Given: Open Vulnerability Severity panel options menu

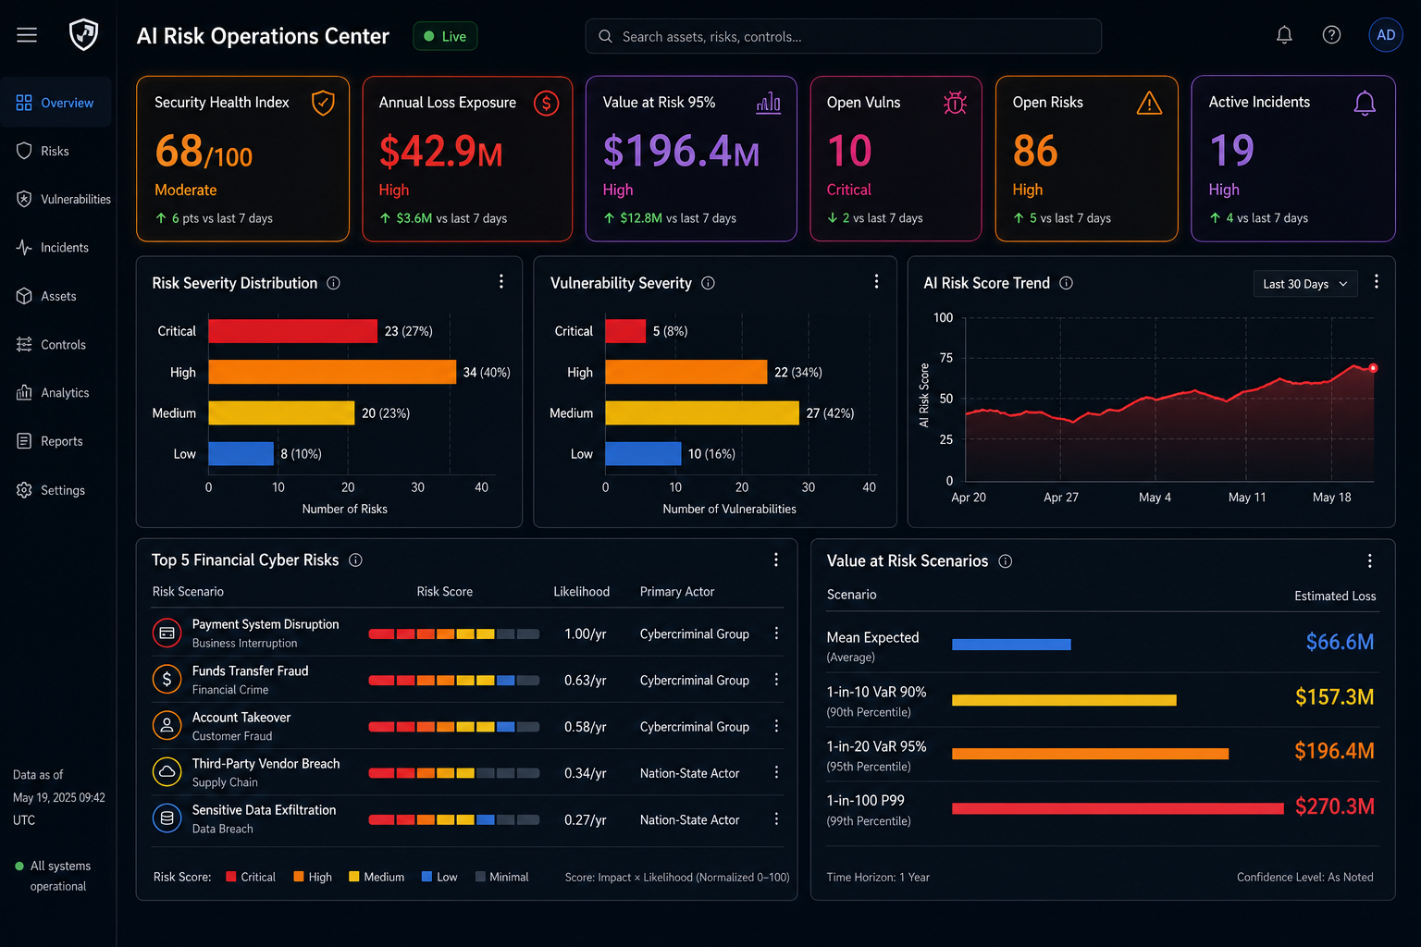Looking at the screenshot, I should [876, 282].
